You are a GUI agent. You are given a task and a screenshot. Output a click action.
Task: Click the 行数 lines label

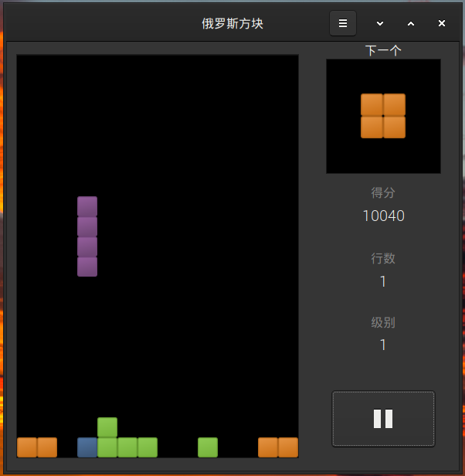click(x=383, y=258)
